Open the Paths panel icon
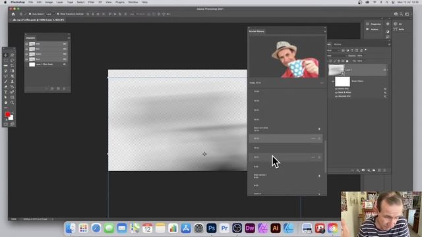422x237 pixels. [396, 29]
